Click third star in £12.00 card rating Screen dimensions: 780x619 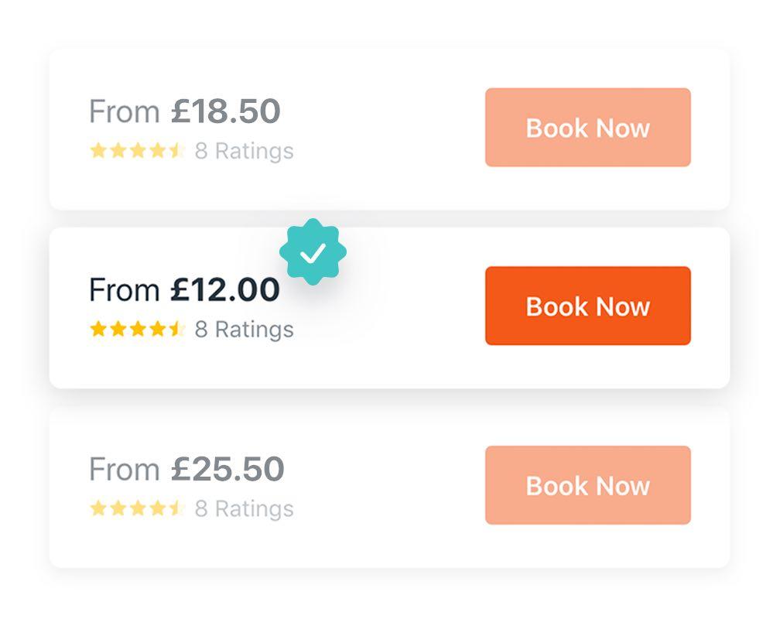coord(138,329)
